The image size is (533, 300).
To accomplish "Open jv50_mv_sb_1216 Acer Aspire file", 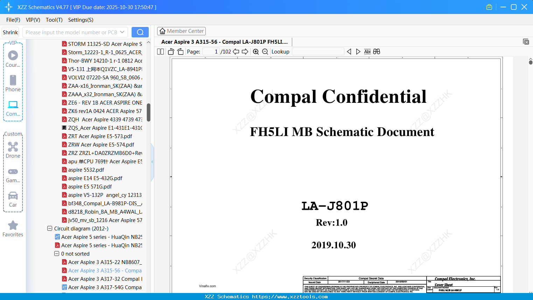I will [x=105, y=220].
